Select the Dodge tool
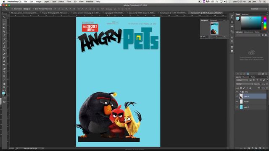The width and height of the screenshot is (269, 151). coord(4,65)
